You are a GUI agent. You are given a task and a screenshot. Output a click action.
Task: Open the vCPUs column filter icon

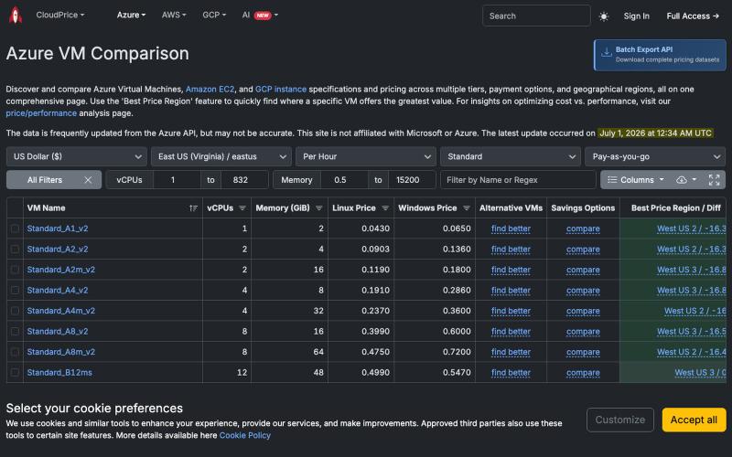(x=242, y=208)
